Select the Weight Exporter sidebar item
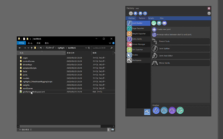 [138, 34]
